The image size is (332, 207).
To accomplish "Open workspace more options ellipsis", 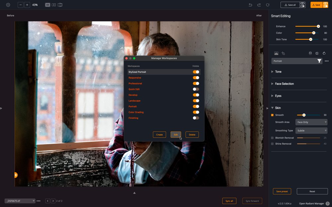I will (326, 61).
